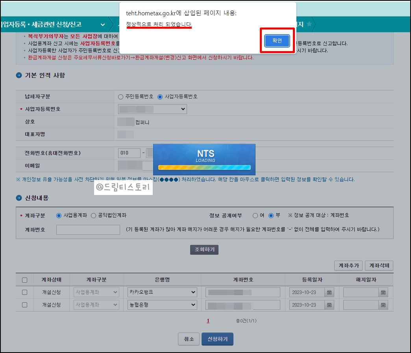Click 확인 in the confirmation dialog

click(x=277, y=40)
